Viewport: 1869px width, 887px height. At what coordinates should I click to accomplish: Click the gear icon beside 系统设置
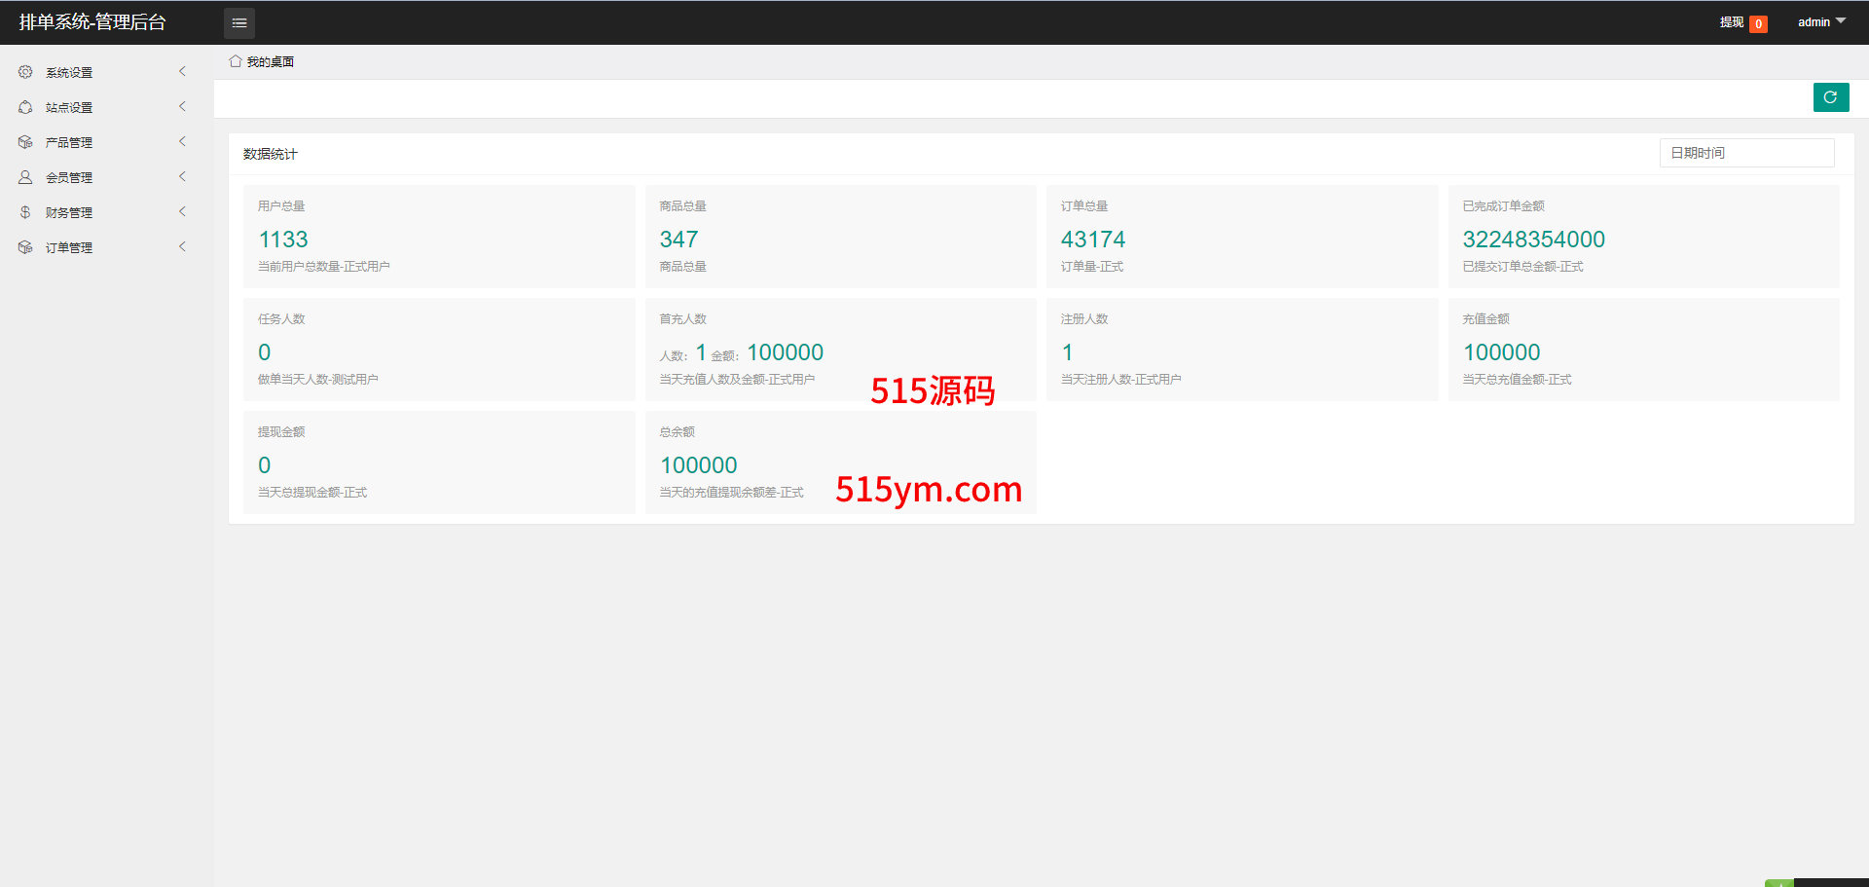25,72
